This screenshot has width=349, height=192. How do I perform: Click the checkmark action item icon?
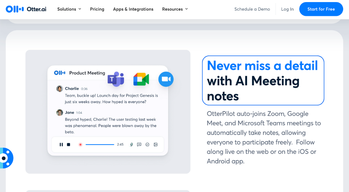click(x=147, y=145)
